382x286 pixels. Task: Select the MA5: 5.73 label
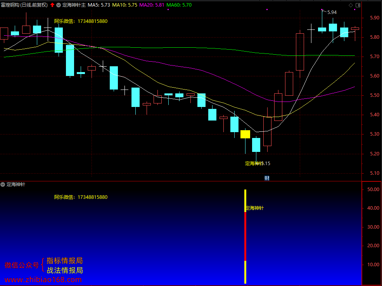click(x=99, y=5)
